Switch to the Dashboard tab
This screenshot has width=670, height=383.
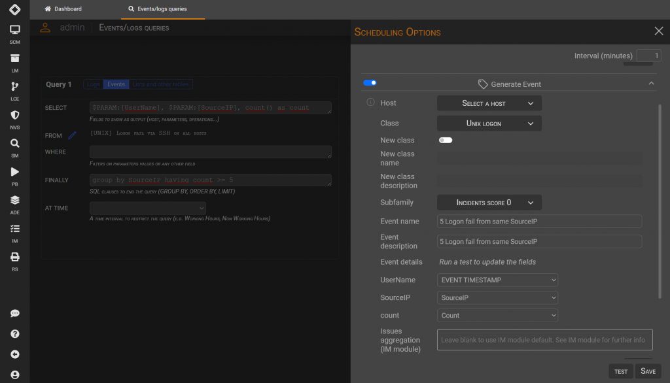[63, 9]
